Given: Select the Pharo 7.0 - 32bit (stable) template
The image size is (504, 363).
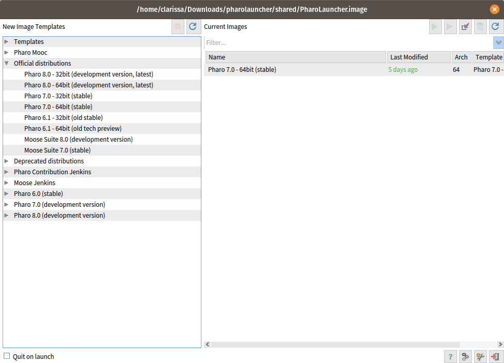Looking at the screenshot, I should tap(58, 96).
